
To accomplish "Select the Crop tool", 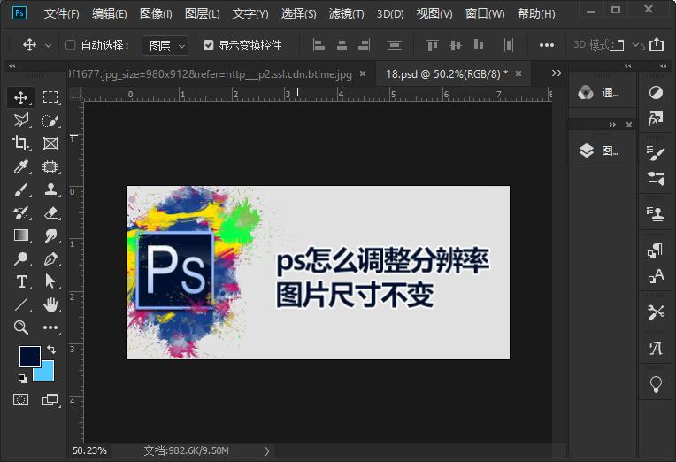I will click(20, 143).
